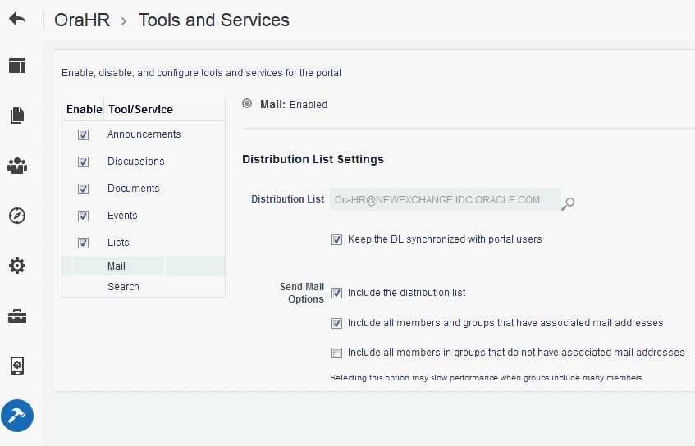
Task: Select Search in the tool list
Action: [123, 287]
